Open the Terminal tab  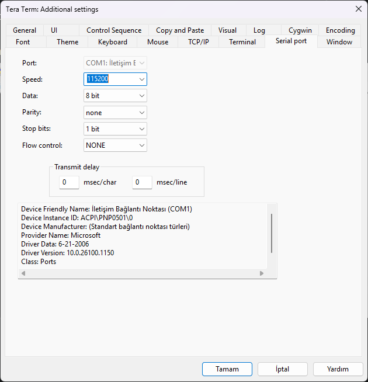(x=242, y=42)
